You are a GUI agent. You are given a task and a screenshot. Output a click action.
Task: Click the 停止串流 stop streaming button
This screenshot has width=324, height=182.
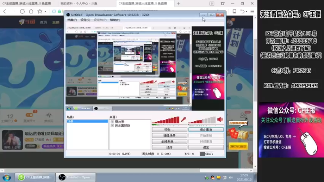pyautogui.click(x=206, y=129)
